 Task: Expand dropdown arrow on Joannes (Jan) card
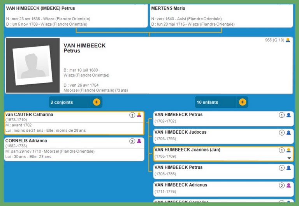point(289,158)
